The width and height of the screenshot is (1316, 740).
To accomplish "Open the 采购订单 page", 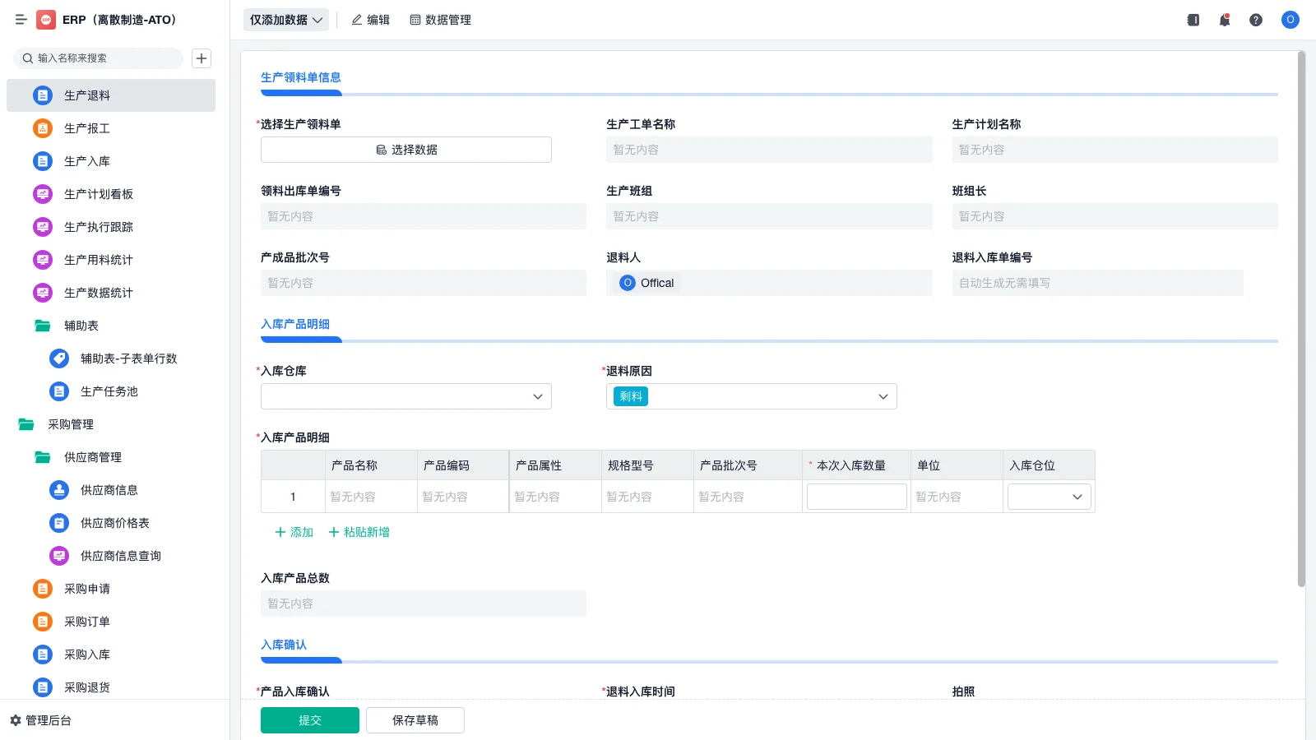I will 87,622.
